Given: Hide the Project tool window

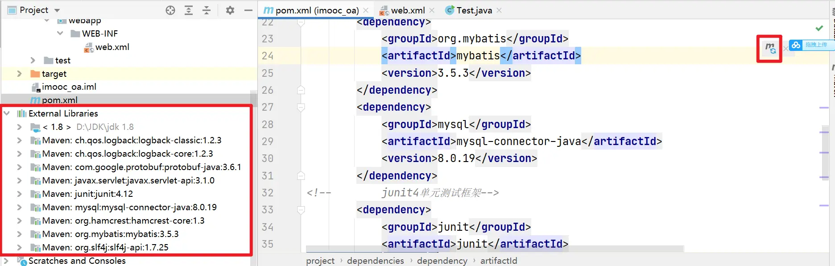Looking at the screenshot, I should 248,10.
